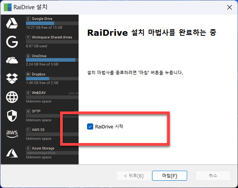Click 'Unknown space' under WebDAV
This screenshot has height=188, width=238.
point(39,101)
